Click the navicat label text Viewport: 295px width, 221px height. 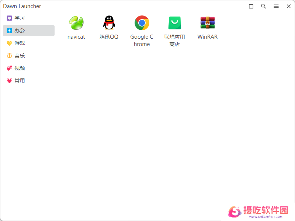pyautogui.click(x=76, y=37)
